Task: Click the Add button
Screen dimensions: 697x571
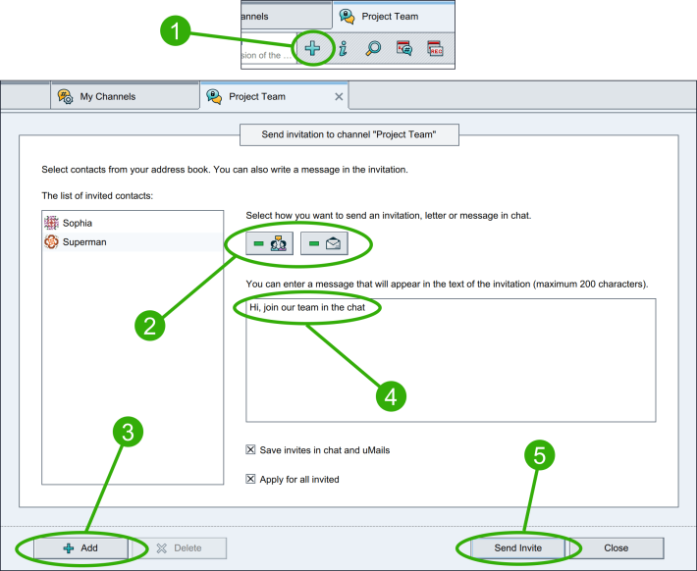Action: [80, 547]
